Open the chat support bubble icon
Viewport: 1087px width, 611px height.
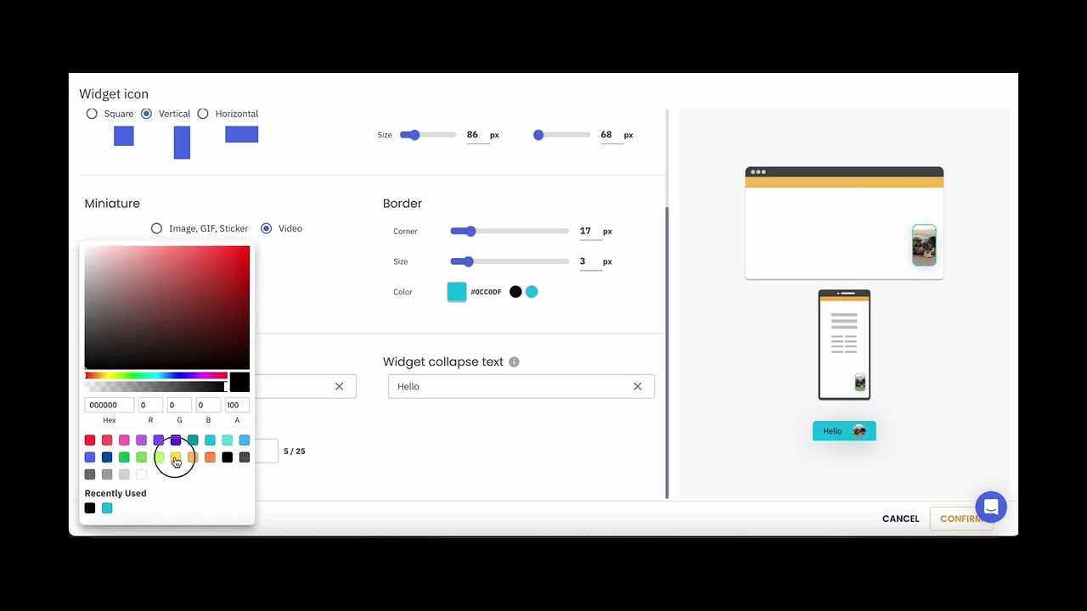coord(991,507)
